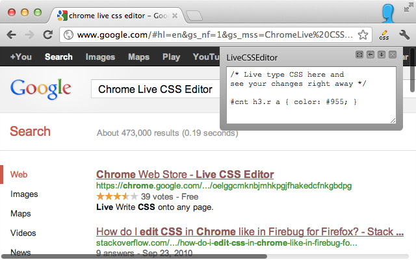Image resolution: width=416 pixels, height=260 pixels.
Task: Open the Images tab in Google's top bar
Action: [100, 57]
